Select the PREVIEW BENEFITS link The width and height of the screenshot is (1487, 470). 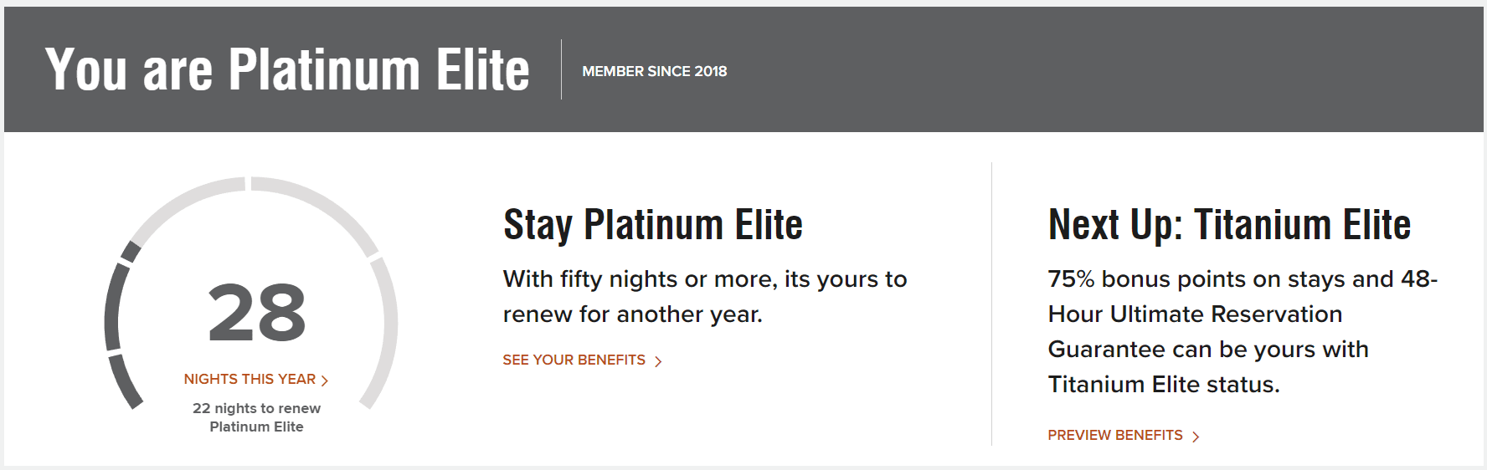pos(1114,435)
